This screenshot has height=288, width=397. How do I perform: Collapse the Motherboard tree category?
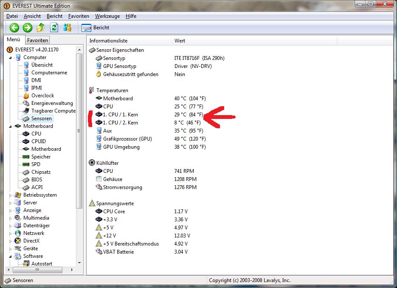coord(10,127)
